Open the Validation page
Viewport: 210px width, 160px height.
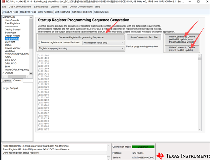[10, 51]
